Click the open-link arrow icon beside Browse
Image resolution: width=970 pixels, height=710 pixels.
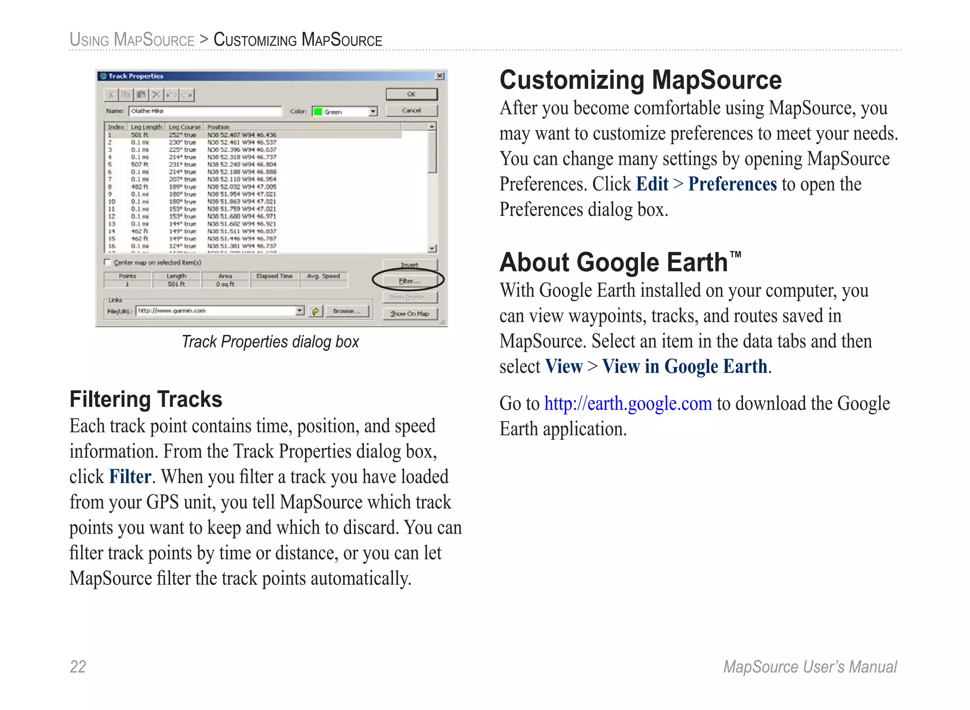pos(315,311)
